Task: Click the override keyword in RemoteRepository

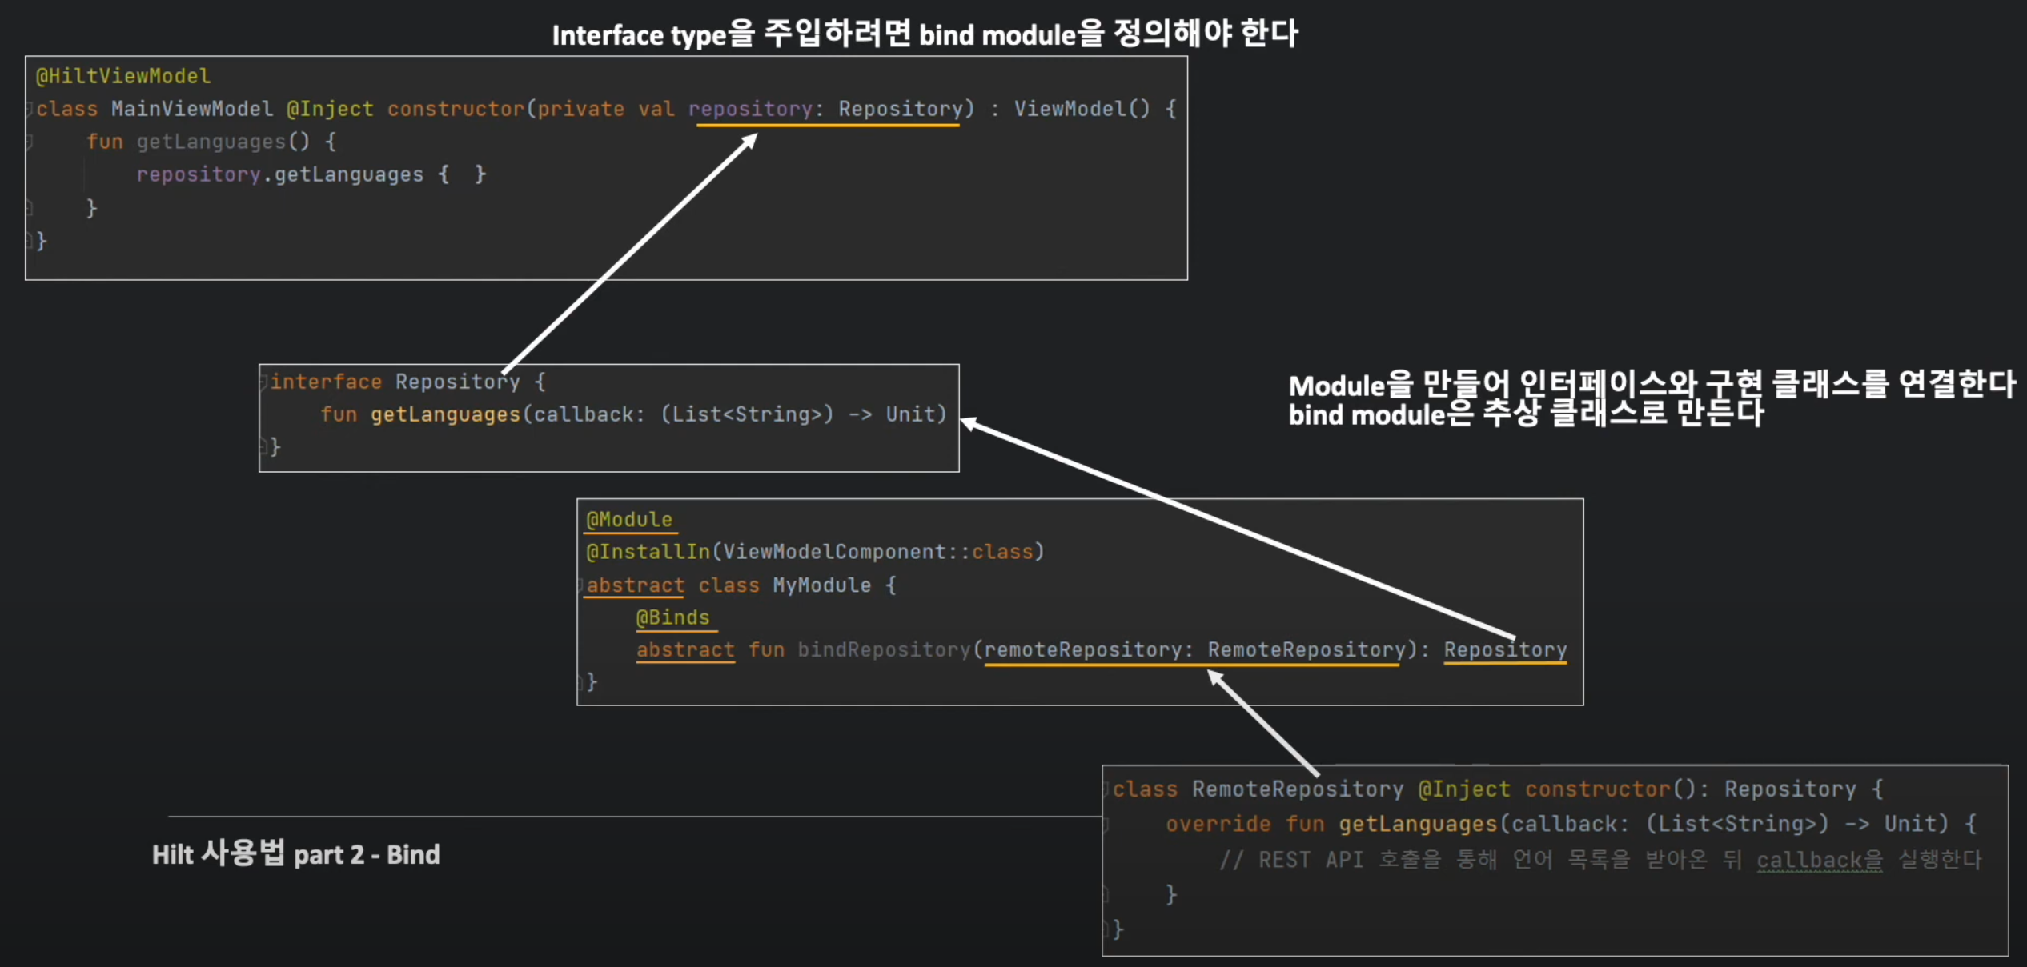Action: (1218, 824)
